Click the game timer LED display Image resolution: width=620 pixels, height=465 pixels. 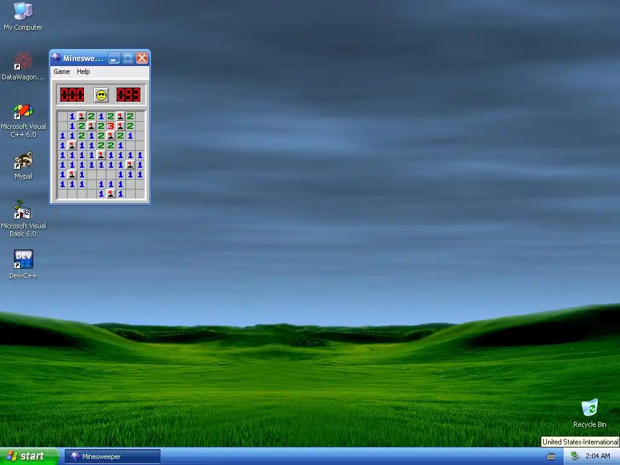[x=128, y=95]
